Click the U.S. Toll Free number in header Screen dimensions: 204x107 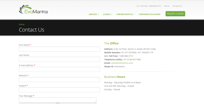[x=148, y=6]
